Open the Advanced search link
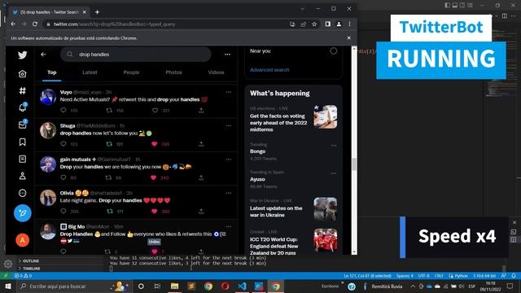 (x=269, y=70)
